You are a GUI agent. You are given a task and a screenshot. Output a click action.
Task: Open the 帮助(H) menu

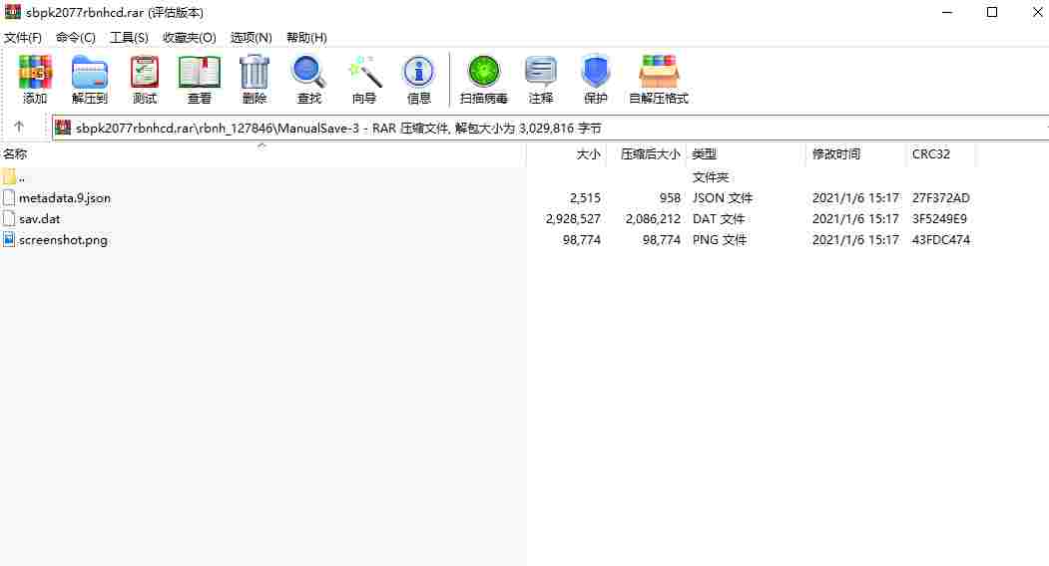coord(306,38)
